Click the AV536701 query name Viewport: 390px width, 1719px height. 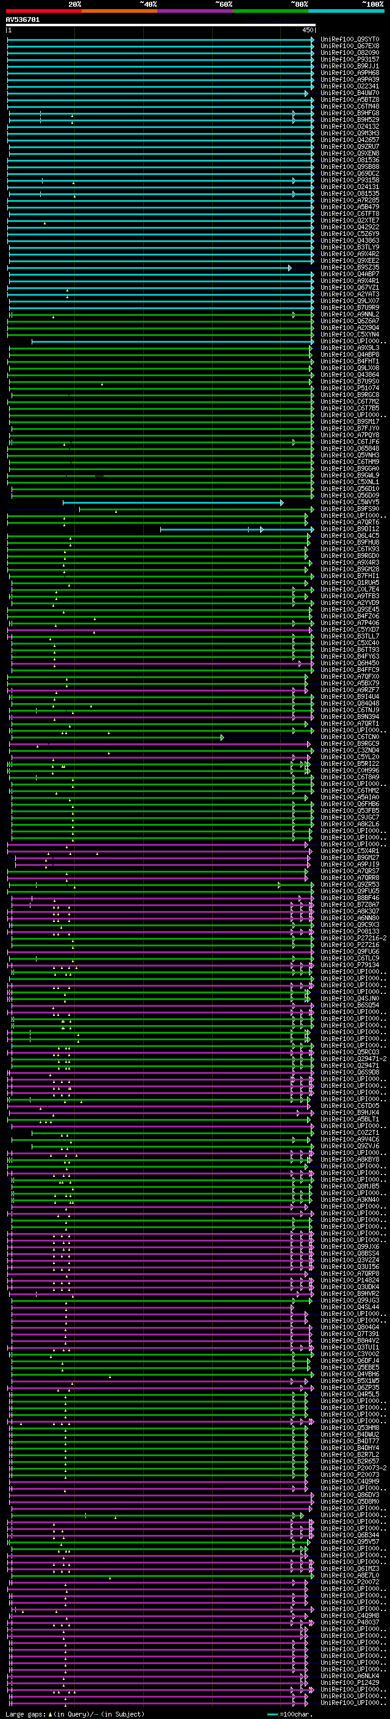point(23,20)
